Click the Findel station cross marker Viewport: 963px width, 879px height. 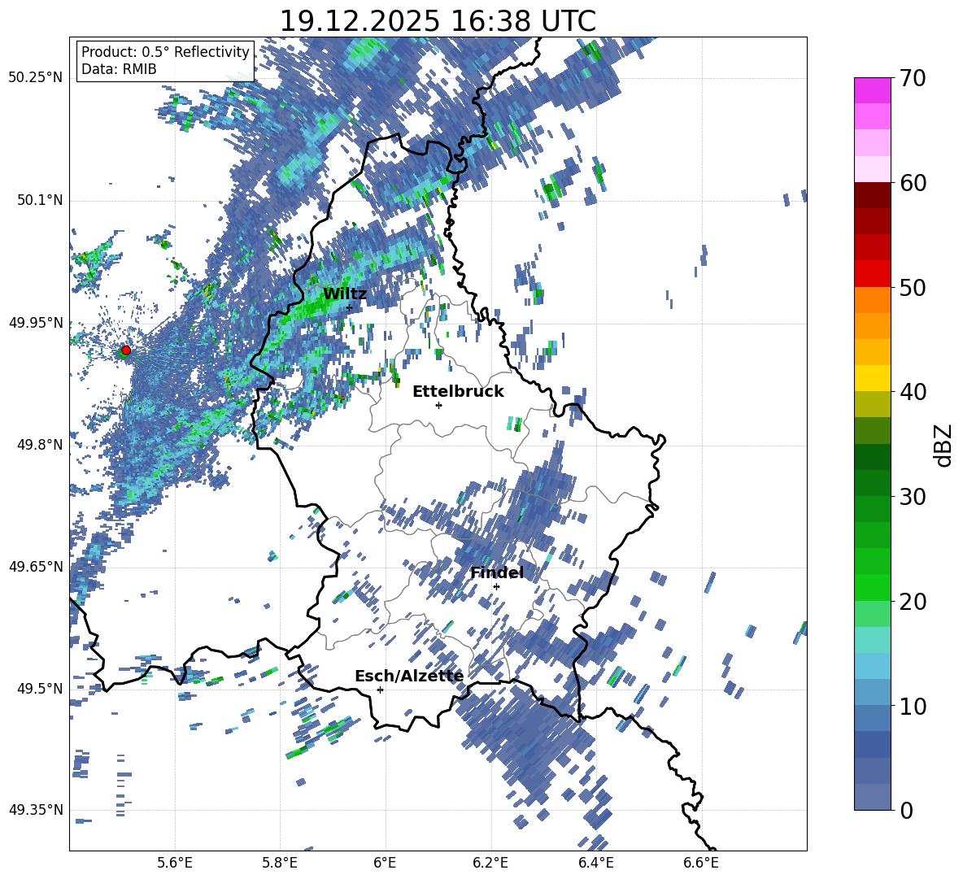click(x=496, y=586)
